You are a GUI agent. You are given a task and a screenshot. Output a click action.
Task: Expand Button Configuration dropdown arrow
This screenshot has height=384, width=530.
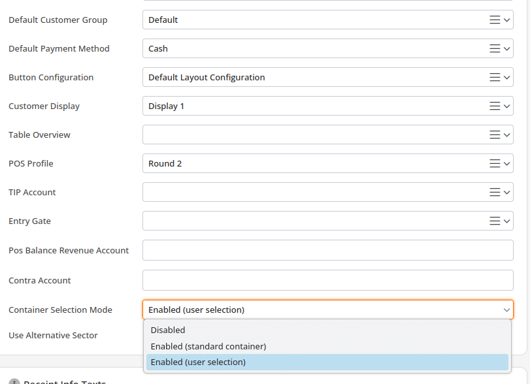[x=506, y=77]
